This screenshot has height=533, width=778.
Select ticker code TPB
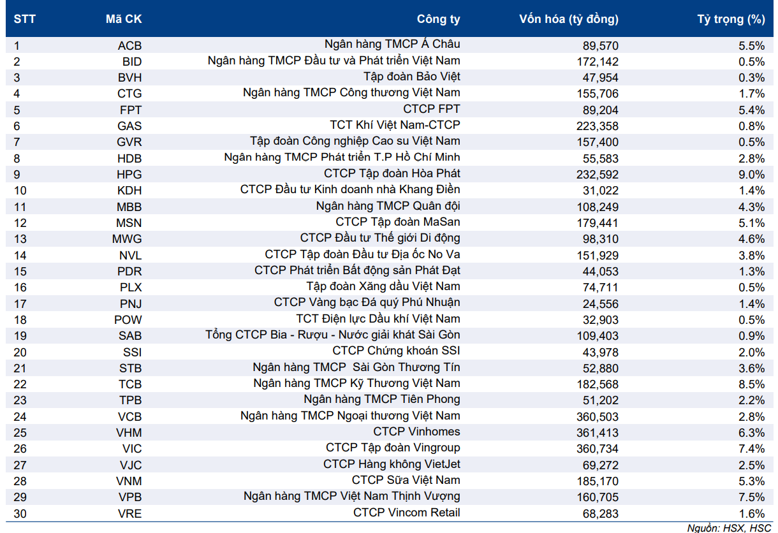coord(131,400)
